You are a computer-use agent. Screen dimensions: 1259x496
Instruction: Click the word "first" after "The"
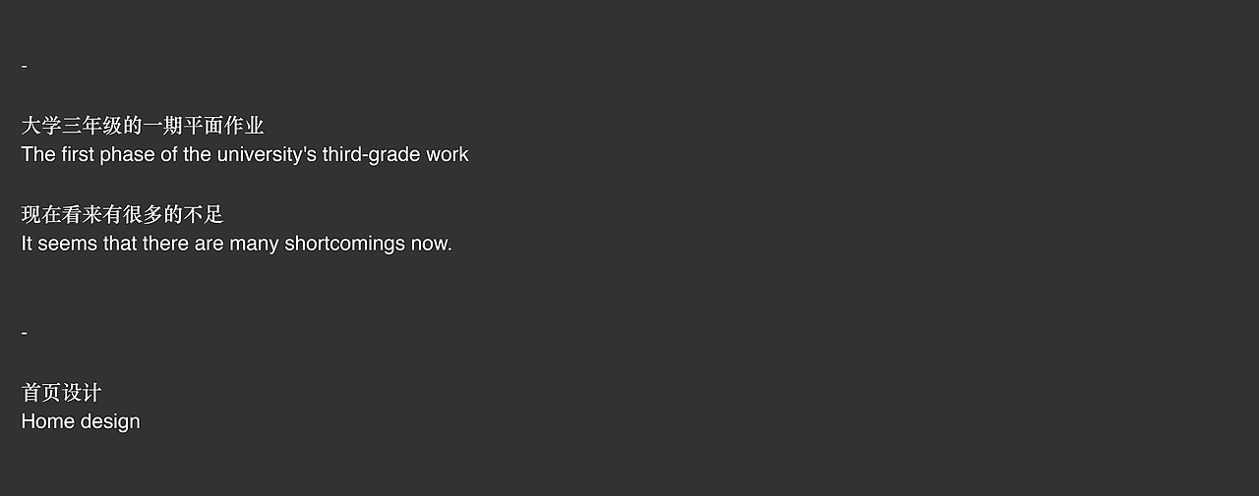pos(78,154)
